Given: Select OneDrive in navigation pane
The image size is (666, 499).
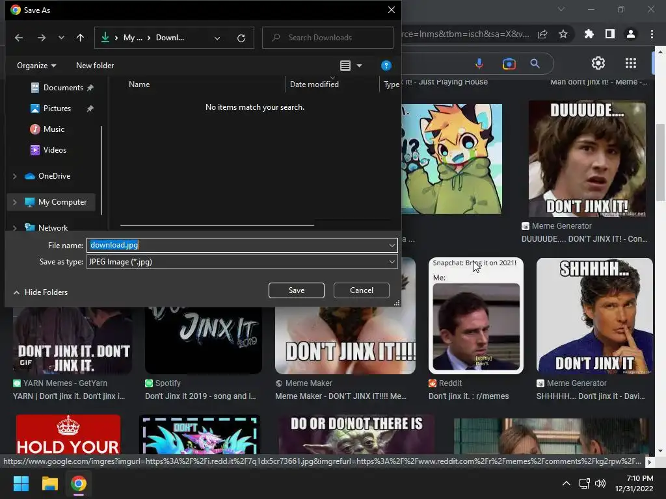Looking at the screenshot, I should [x=54, y=176].
